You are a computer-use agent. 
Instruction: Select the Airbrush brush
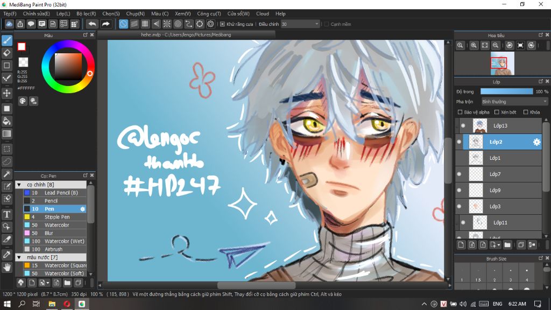coord(54,249)
